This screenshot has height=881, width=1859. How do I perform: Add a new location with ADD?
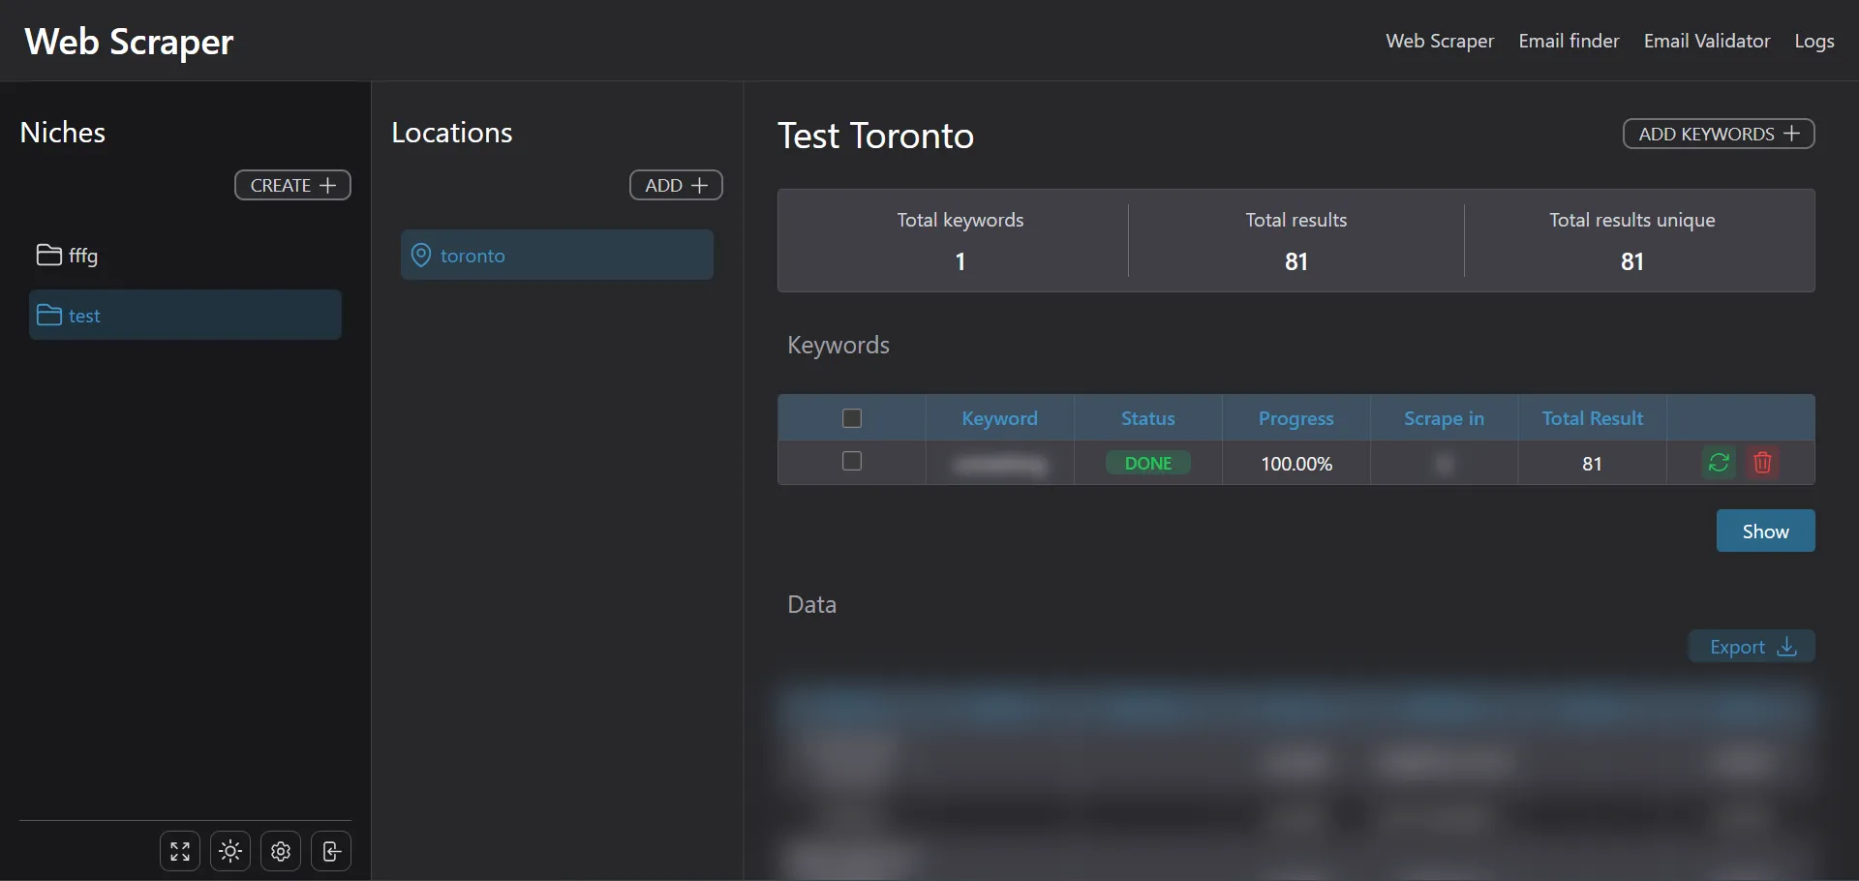pos(675,185)
